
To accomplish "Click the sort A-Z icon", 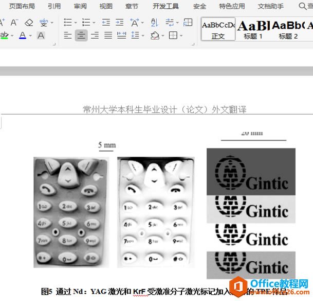I will pos(155,22).
